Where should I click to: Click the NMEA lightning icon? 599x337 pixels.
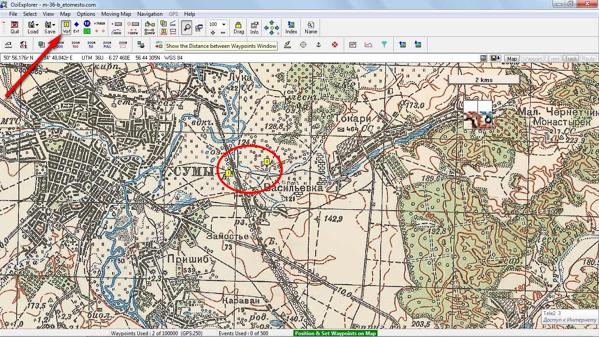[287, 44]
